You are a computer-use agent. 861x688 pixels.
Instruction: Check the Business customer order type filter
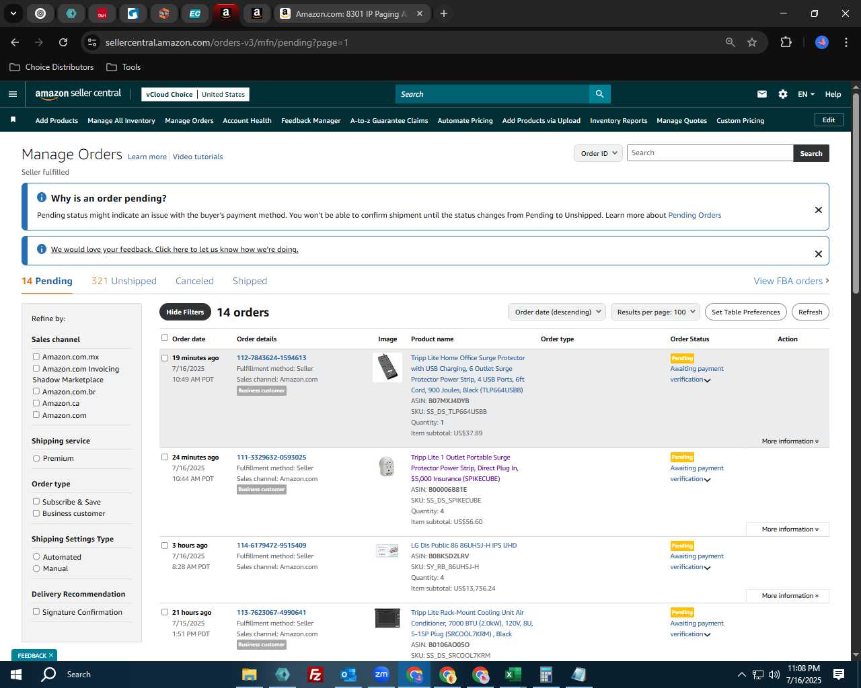(x=36, y=513)
